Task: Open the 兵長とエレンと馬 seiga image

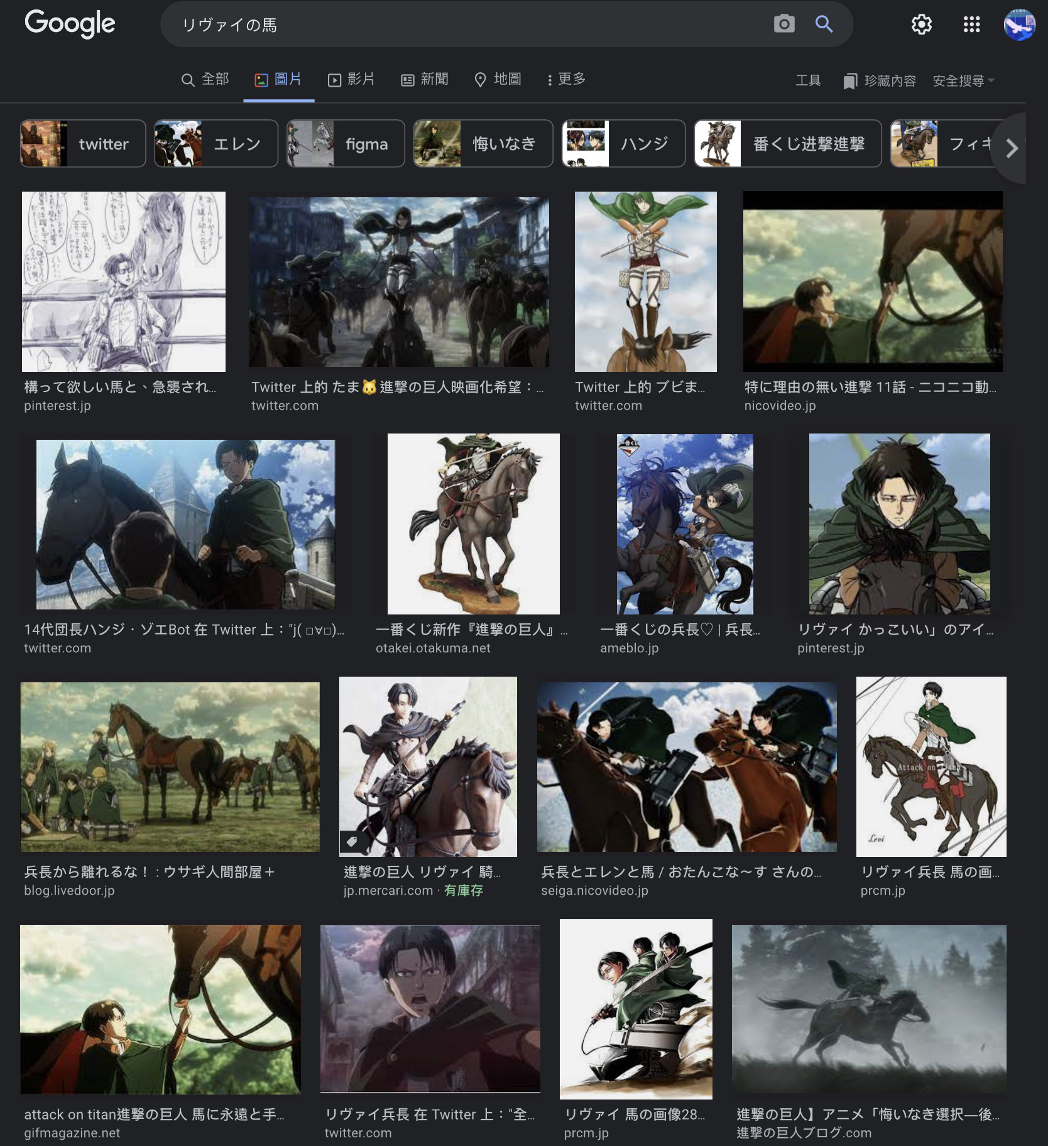Action: click(687, 767)
